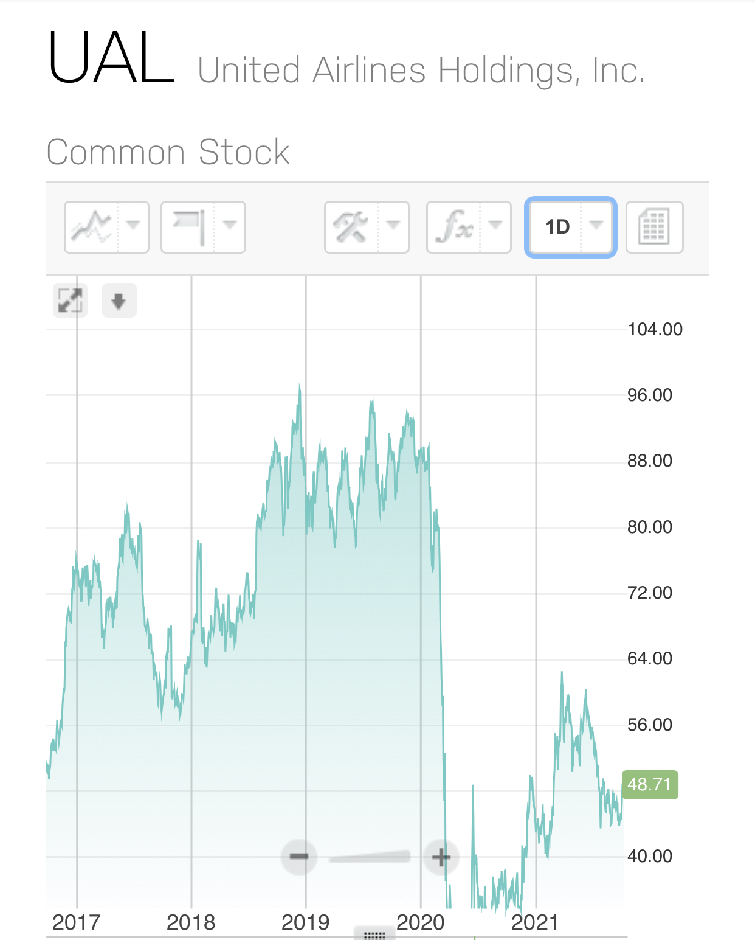Click the 2019 year axis label
Viewport: 755px width, 940px height.
click(306, 922)
